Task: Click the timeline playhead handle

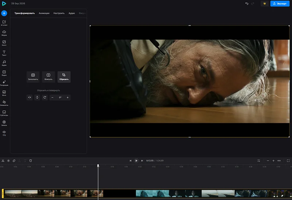Action: coord(98,165)
